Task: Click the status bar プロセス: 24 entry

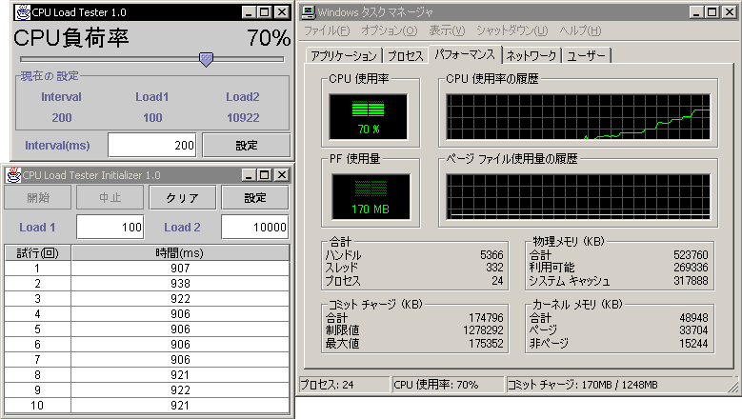Action: pos(344,385)
